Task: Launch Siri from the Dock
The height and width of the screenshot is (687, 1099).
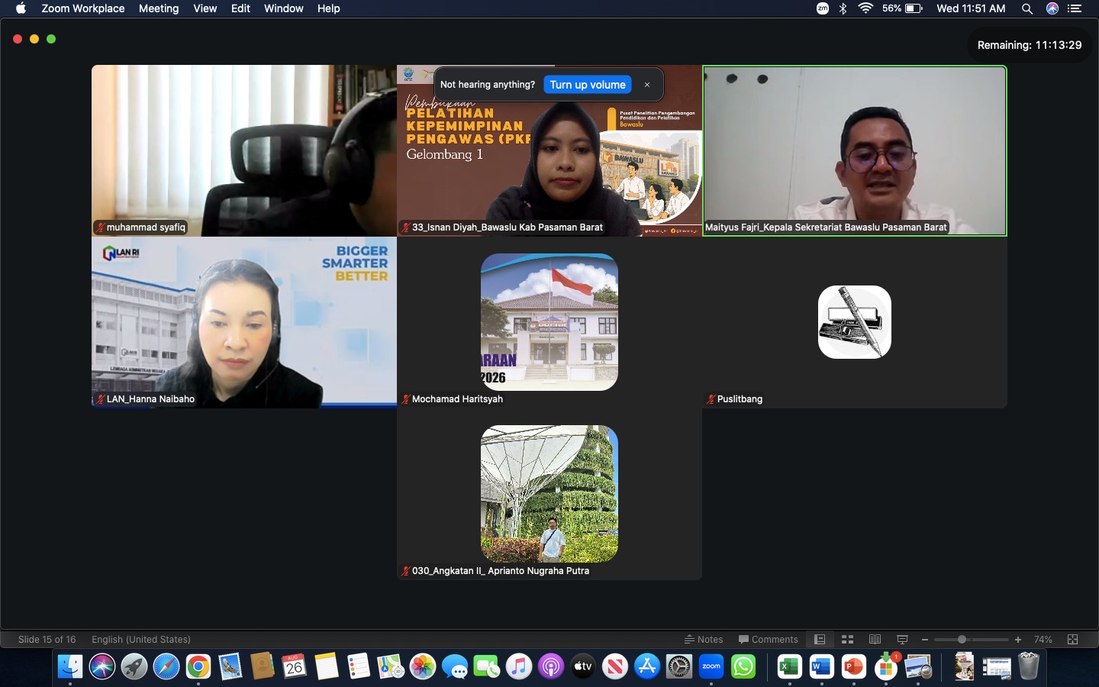Action: point(102,666)
